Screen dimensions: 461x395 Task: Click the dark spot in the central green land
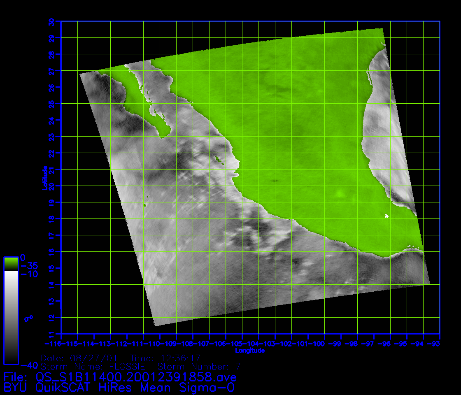coord(274,181)
